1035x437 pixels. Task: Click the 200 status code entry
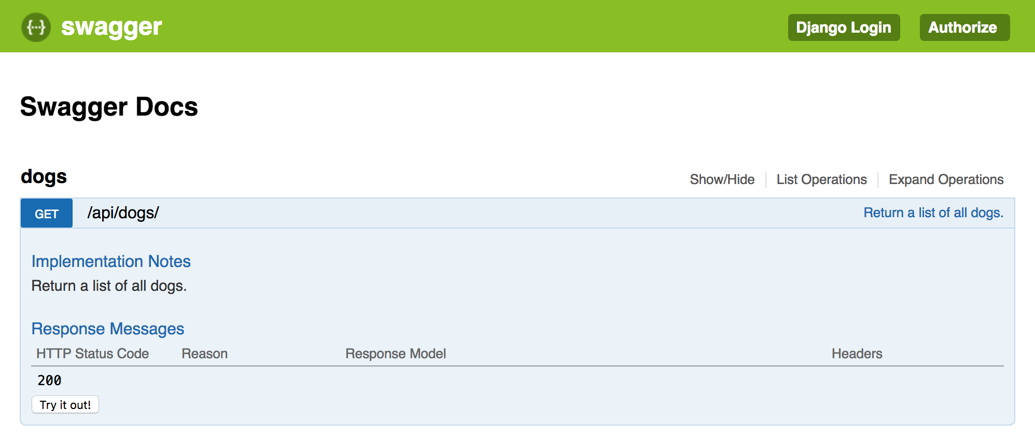(49, 380)
